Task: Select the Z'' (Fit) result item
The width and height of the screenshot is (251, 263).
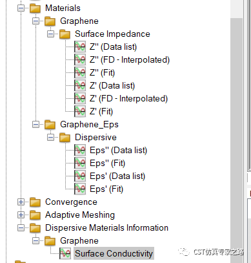Action: coord(102,72)
